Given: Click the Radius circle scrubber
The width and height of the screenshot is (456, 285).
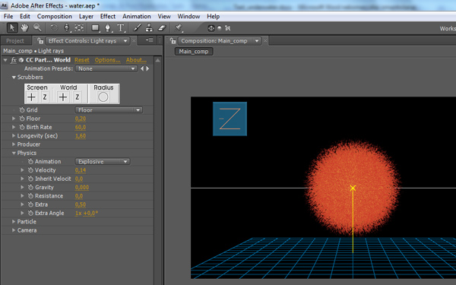Looking at the screenshot, I should coord(103,97).
